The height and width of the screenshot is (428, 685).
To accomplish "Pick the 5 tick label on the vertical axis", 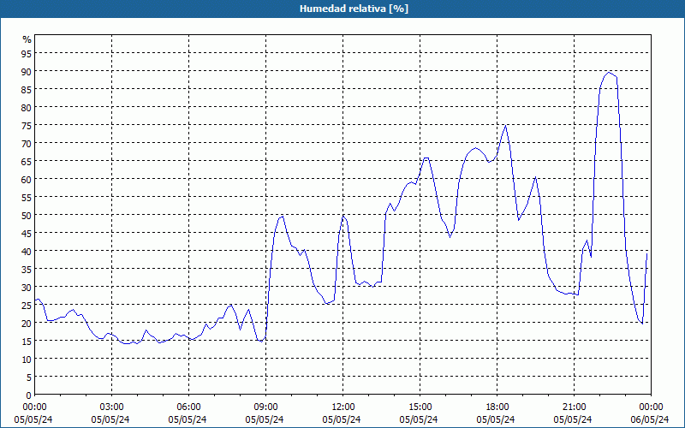I will [x=29, y=377].
